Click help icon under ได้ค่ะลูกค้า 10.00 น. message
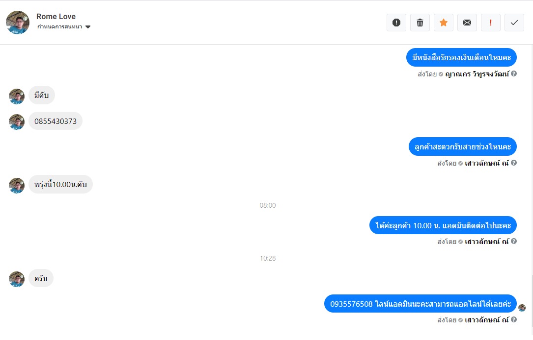Image resolution: width=533 pixels, height=340 pixels. [x=514, y=241]
